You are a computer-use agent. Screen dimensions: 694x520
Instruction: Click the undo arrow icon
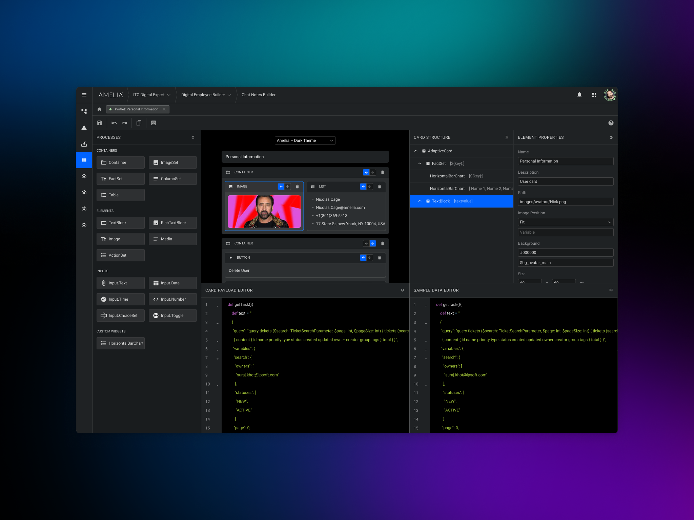(114, 123)
